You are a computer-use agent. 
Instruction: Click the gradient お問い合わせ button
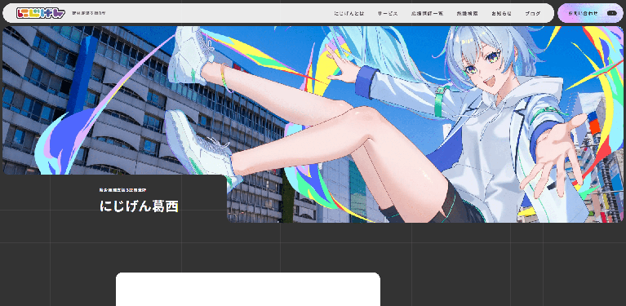coord(590,13)
